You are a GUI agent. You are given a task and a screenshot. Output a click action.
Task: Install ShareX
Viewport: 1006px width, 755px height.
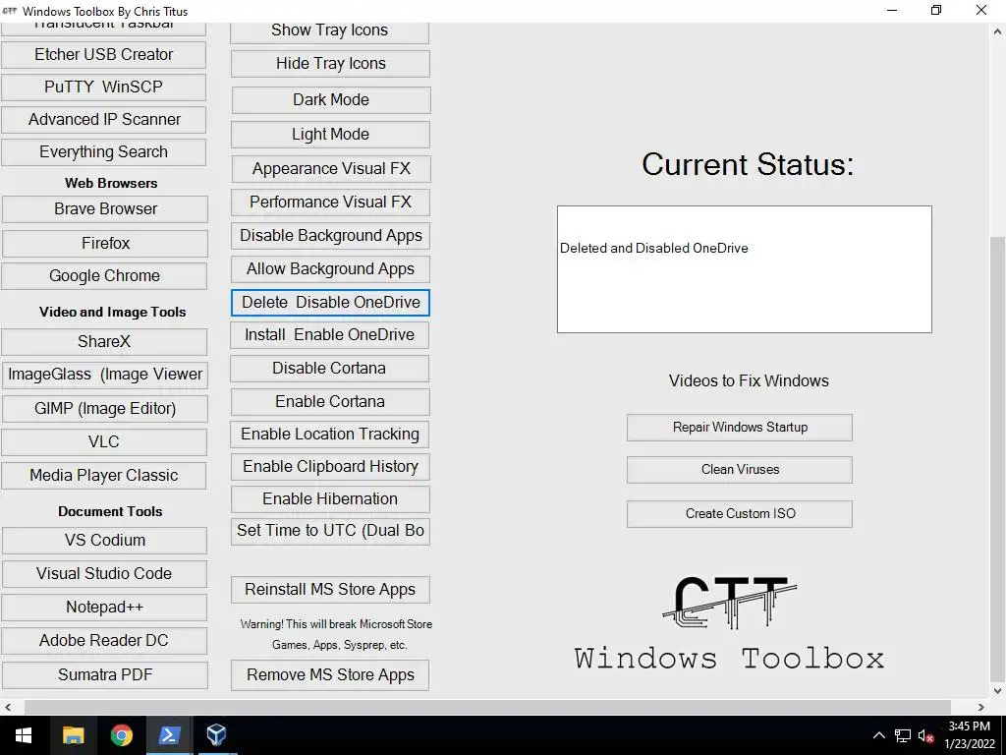click(104, 341)
